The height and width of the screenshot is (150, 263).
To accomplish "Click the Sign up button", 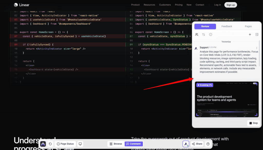I will click(x=231, y=5).
